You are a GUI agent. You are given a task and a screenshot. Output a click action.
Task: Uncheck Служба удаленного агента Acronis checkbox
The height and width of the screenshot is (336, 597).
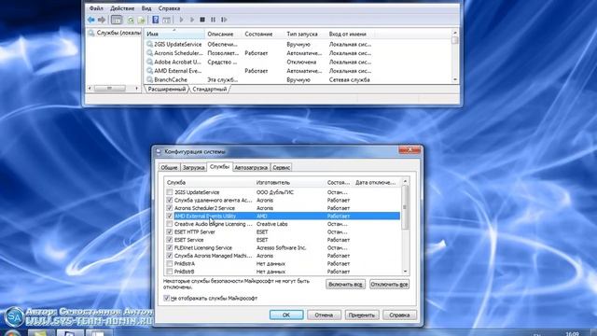pyautogui.click(x=170, y=200)
